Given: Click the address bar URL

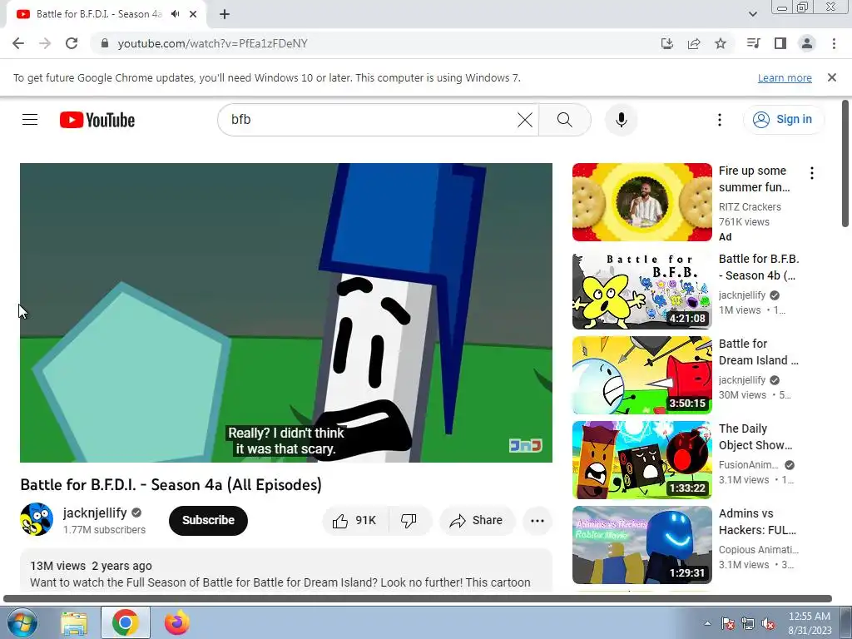Looking at the screenshot, I should tap(212, 43).
